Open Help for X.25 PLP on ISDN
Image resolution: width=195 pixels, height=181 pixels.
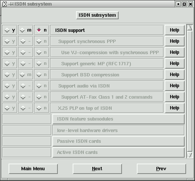click(175, 108)
